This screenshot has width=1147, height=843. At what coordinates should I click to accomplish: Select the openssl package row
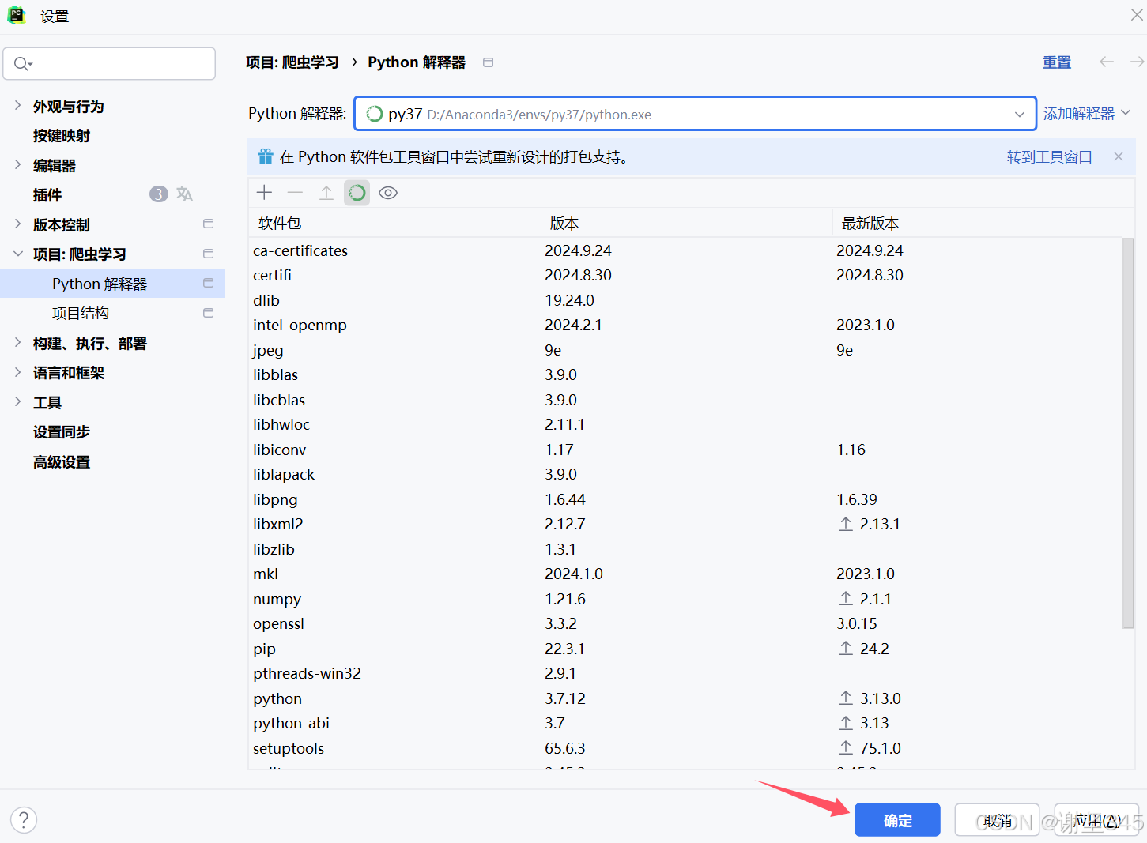(x=685, y=623)
